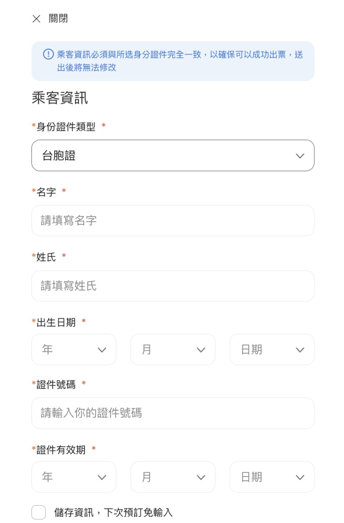Click the chevron on birth year (年) selector

point(101,350)
